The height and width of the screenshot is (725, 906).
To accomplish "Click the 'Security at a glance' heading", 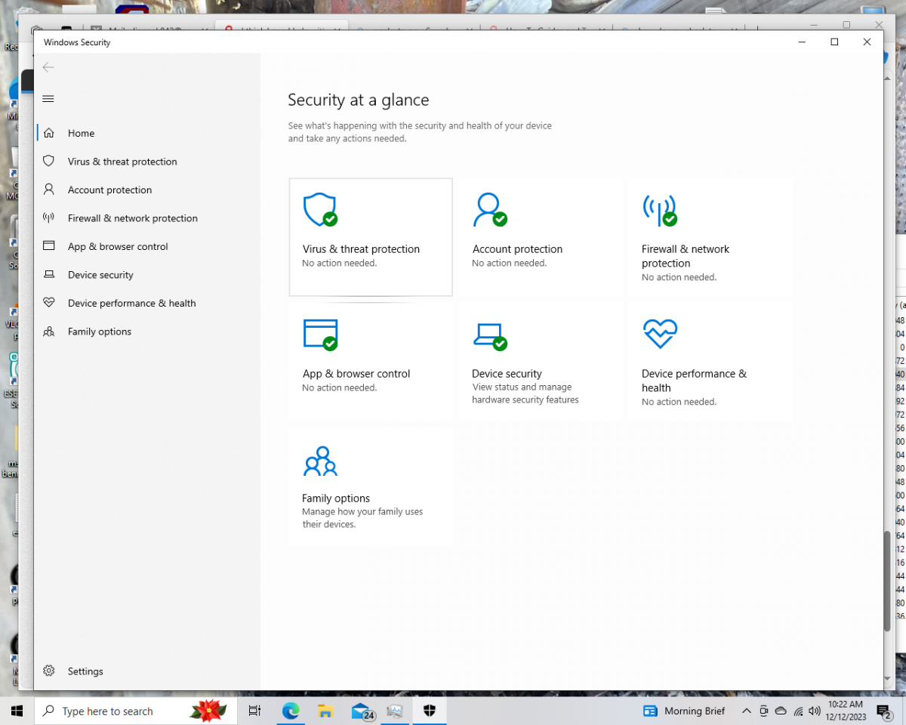I will pos(358,100).
